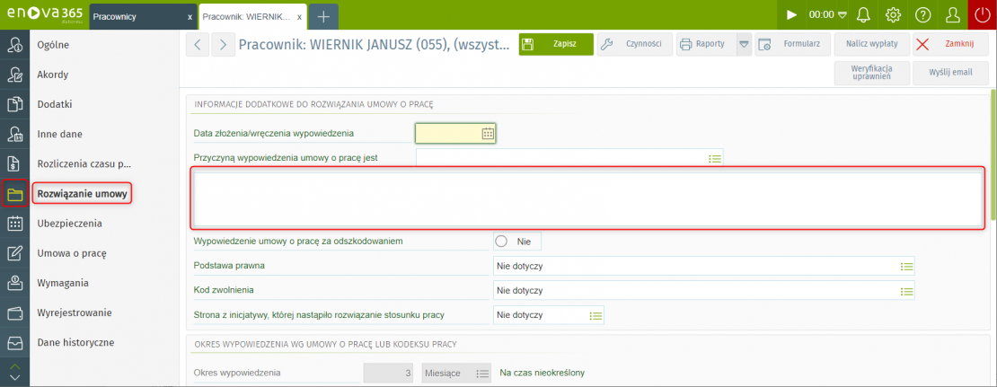
Task: Expand the Kod zwolnienia dropdown list
Action: (906, 291)
